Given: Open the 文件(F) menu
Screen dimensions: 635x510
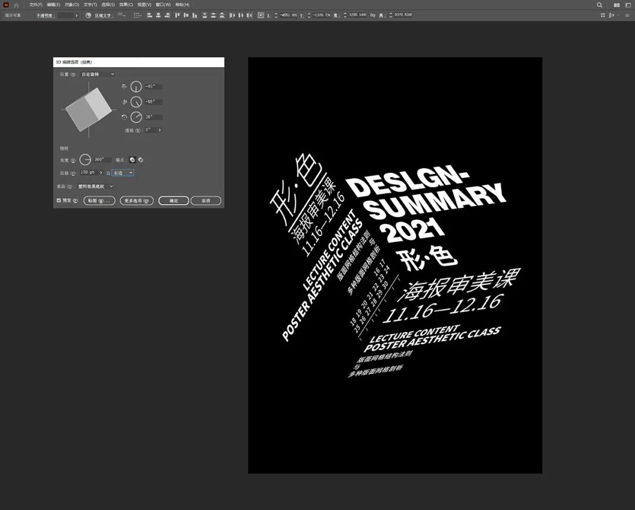Looking at the screenshot, I should click(x=36, y=5).
